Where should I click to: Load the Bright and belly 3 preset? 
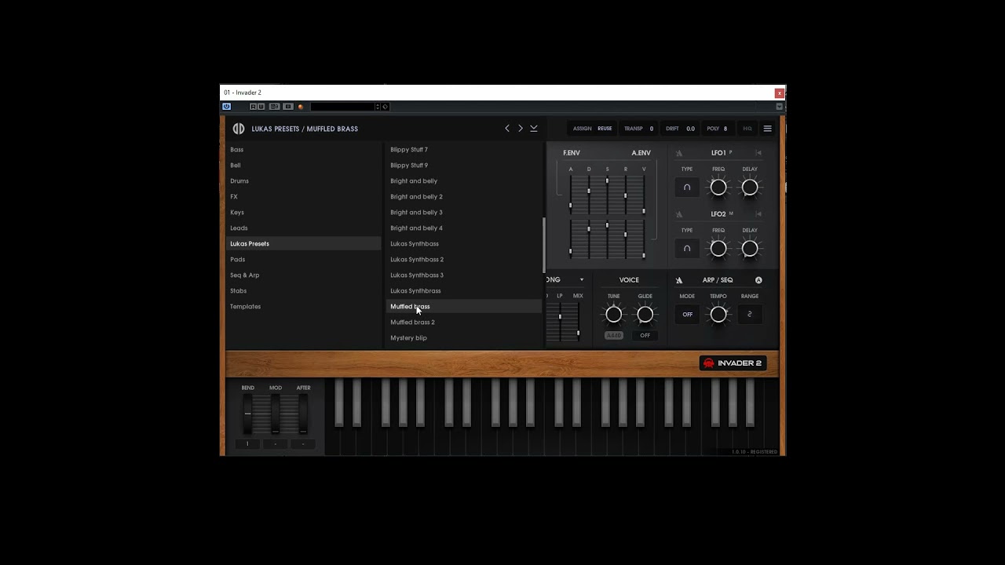(463, 213)
